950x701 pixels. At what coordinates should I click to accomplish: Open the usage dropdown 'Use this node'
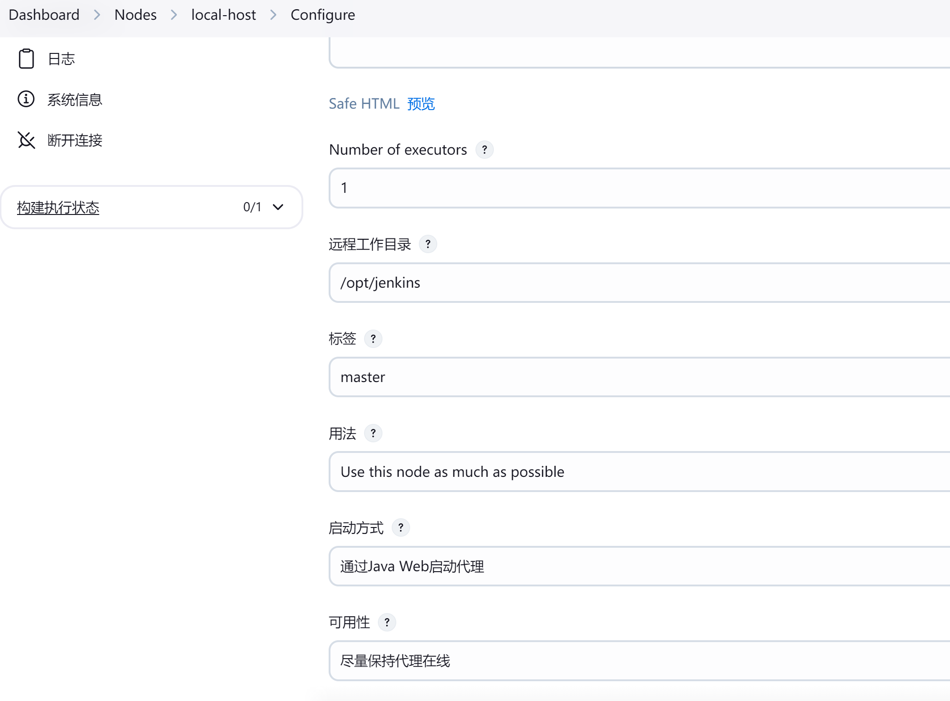tap(640, 472)
